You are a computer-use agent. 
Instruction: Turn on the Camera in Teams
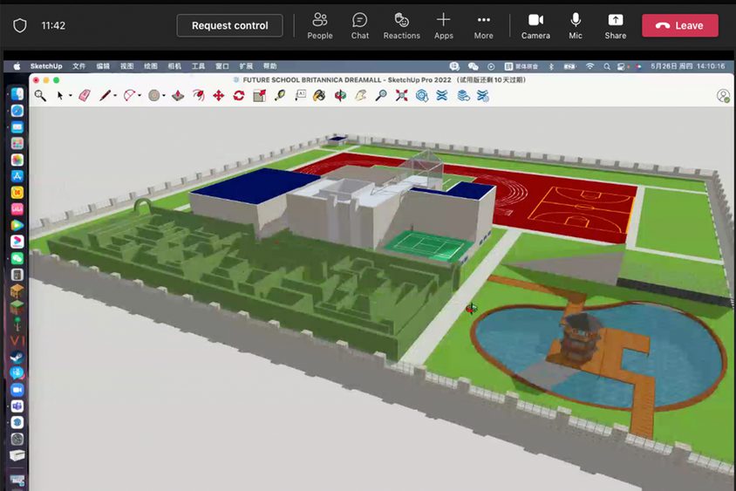535,25
